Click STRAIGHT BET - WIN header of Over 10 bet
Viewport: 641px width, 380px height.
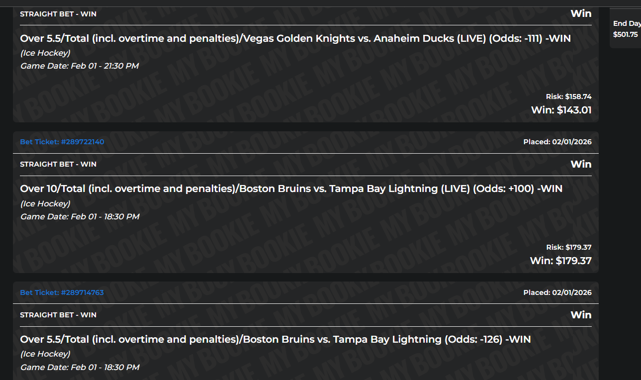58,164
